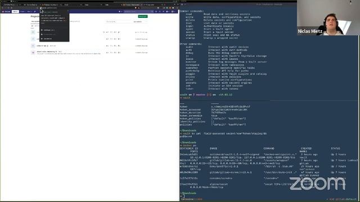The width and height of the screenshot is (360, 202).
Task: Select the Your projects tab
Action: [35, 21]
